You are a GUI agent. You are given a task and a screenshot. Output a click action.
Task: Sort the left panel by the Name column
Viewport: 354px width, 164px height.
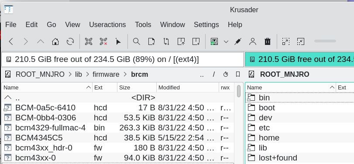coord(47,88)
